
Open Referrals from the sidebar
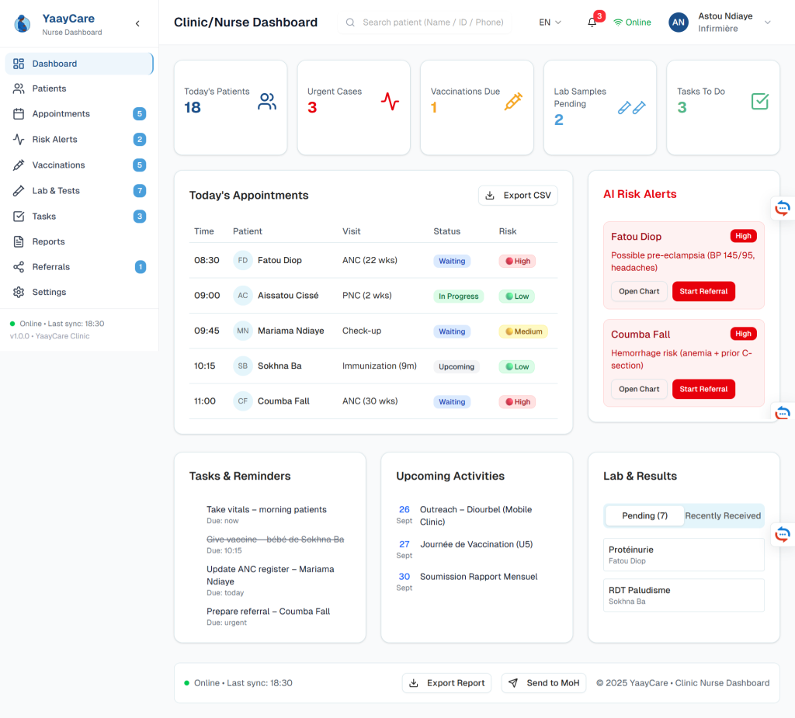pos(51,267)
